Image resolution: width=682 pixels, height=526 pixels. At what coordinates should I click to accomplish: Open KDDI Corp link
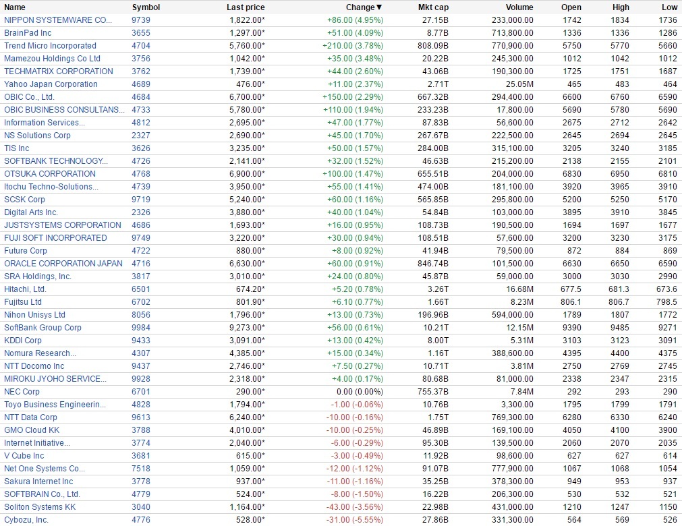pyautogui.click(x=23, y=341)
